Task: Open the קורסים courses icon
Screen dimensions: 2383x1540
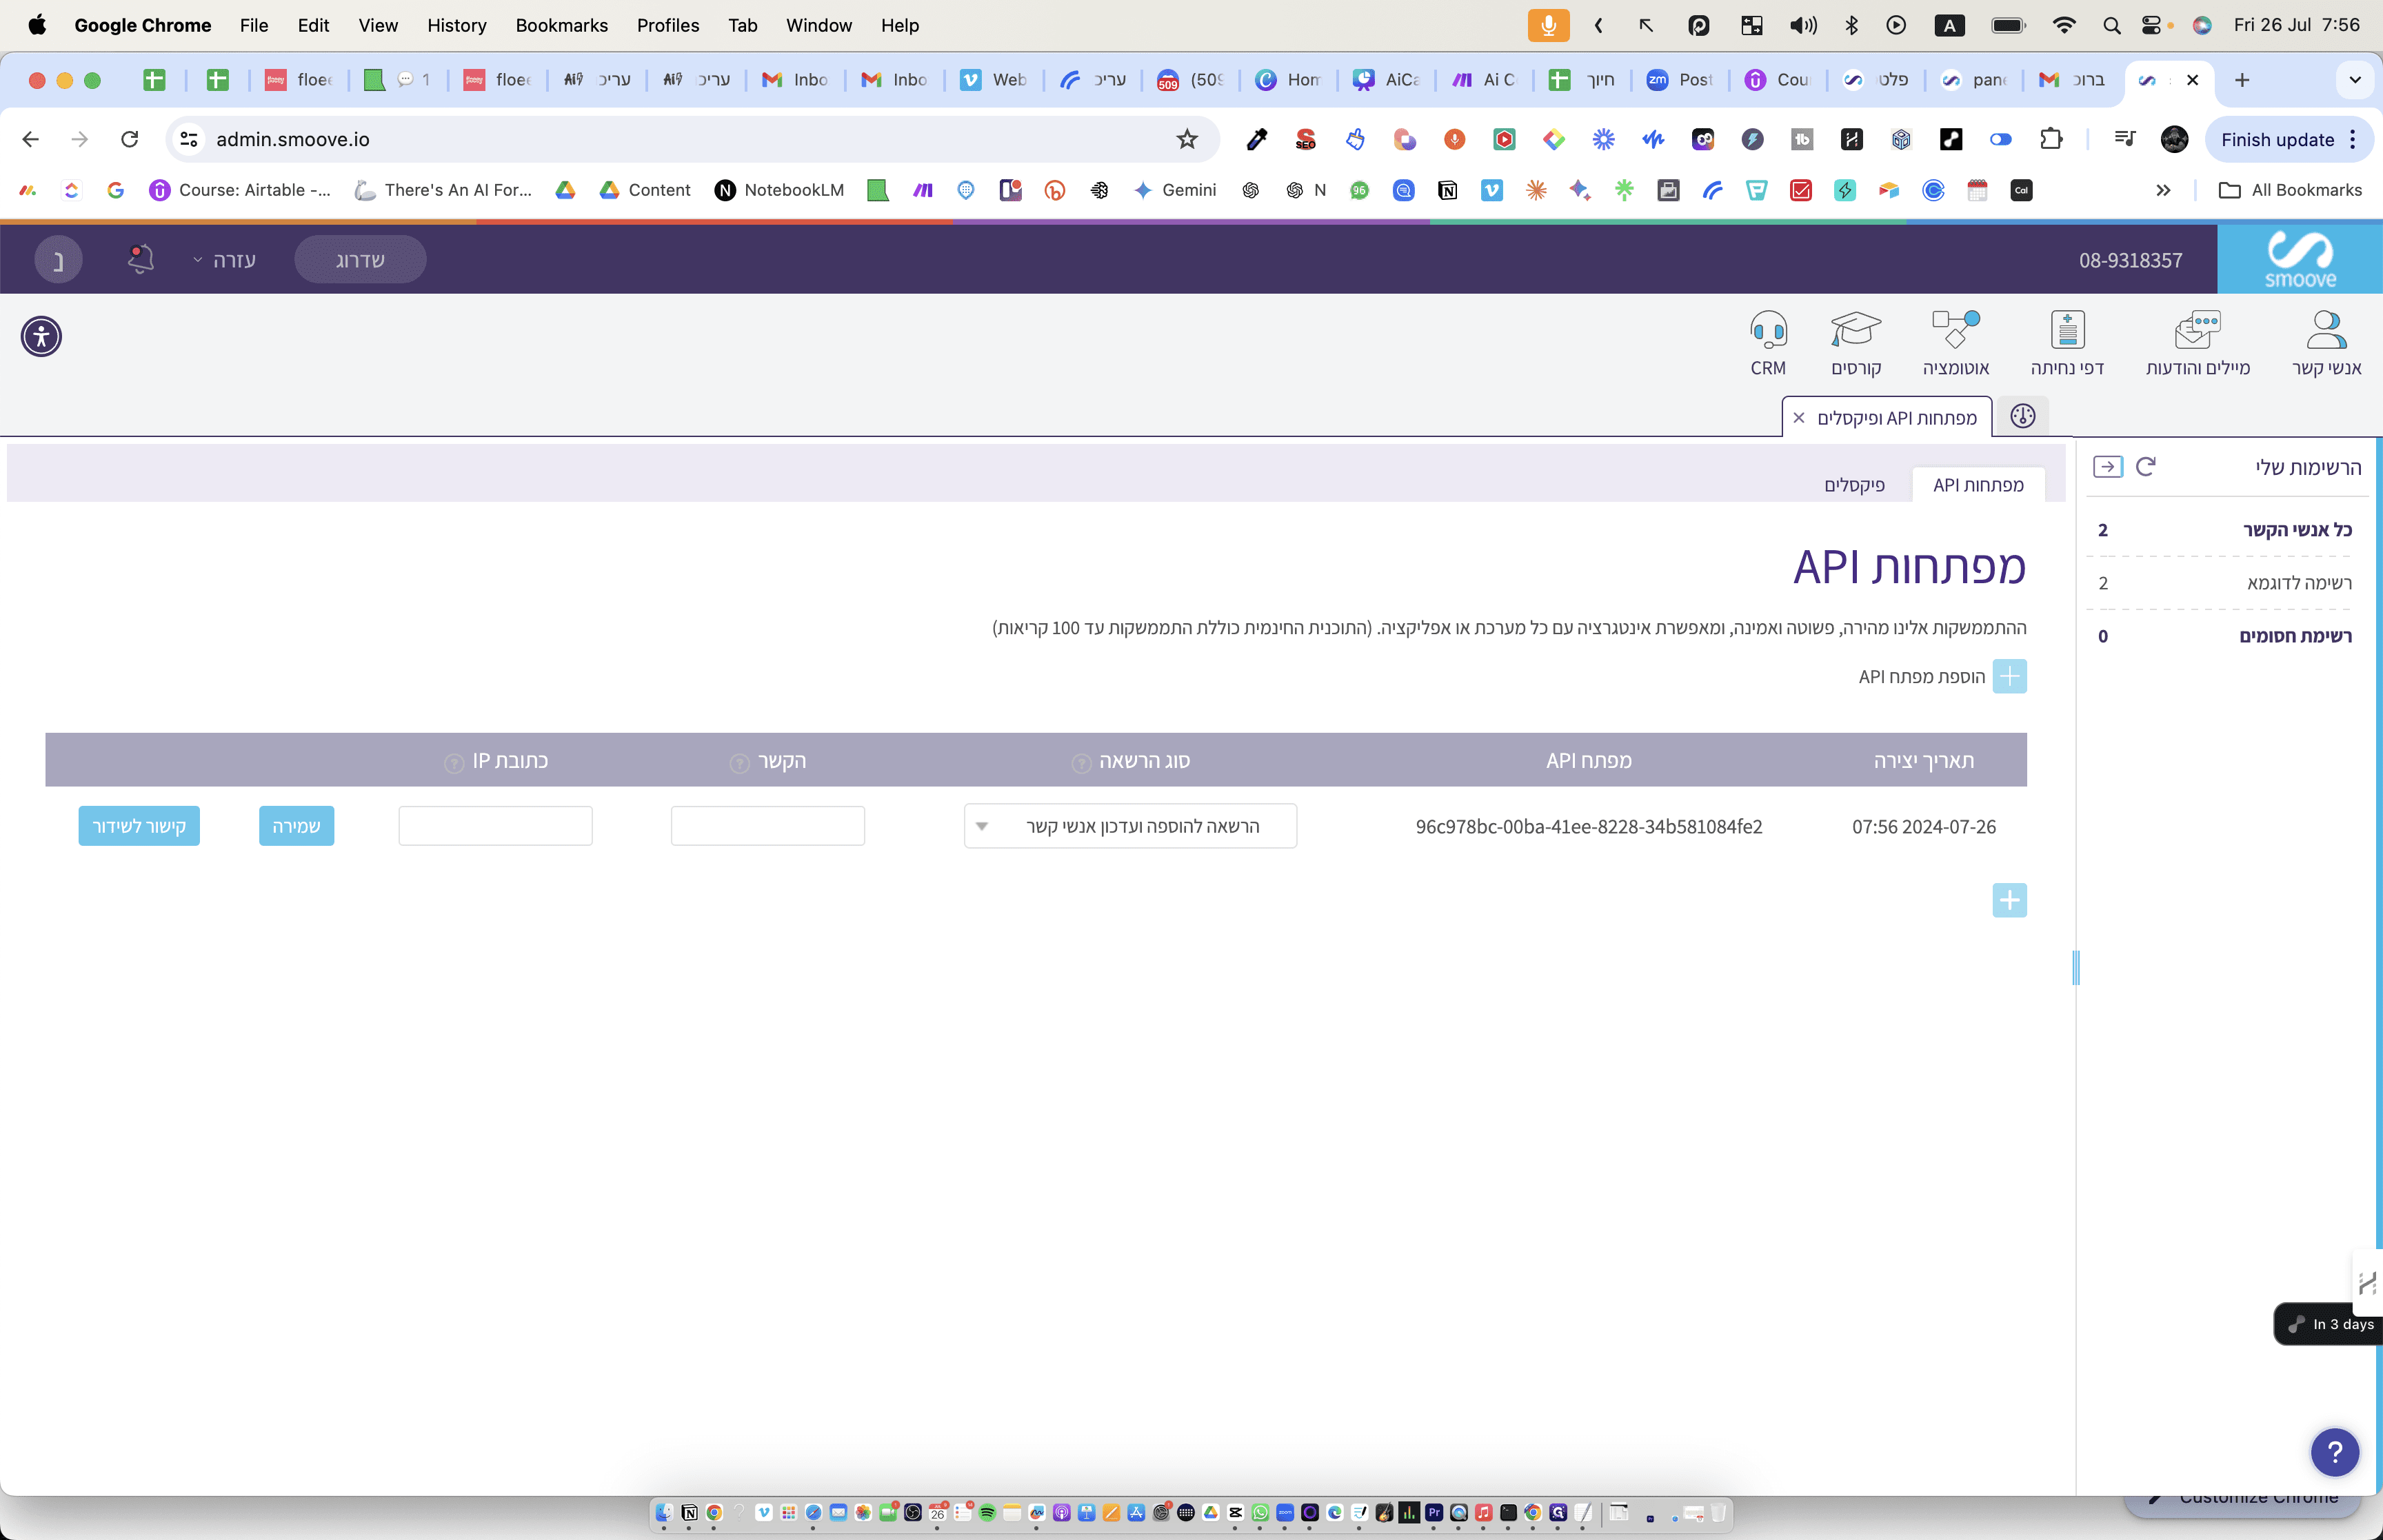Action: click(1856, 343)
